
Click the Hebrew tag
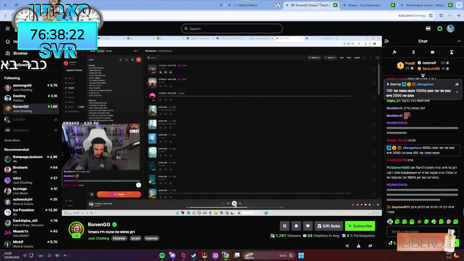tap(119, 238)
